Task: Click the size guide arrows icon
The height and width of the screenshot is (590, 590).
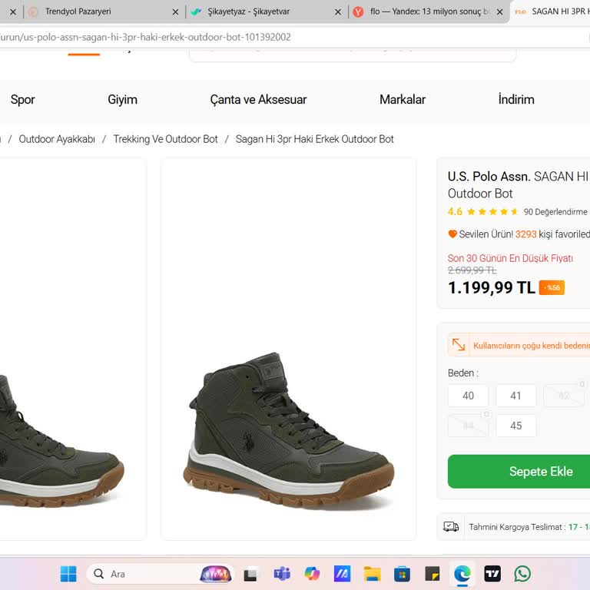Action: click(x=459, y=345)
